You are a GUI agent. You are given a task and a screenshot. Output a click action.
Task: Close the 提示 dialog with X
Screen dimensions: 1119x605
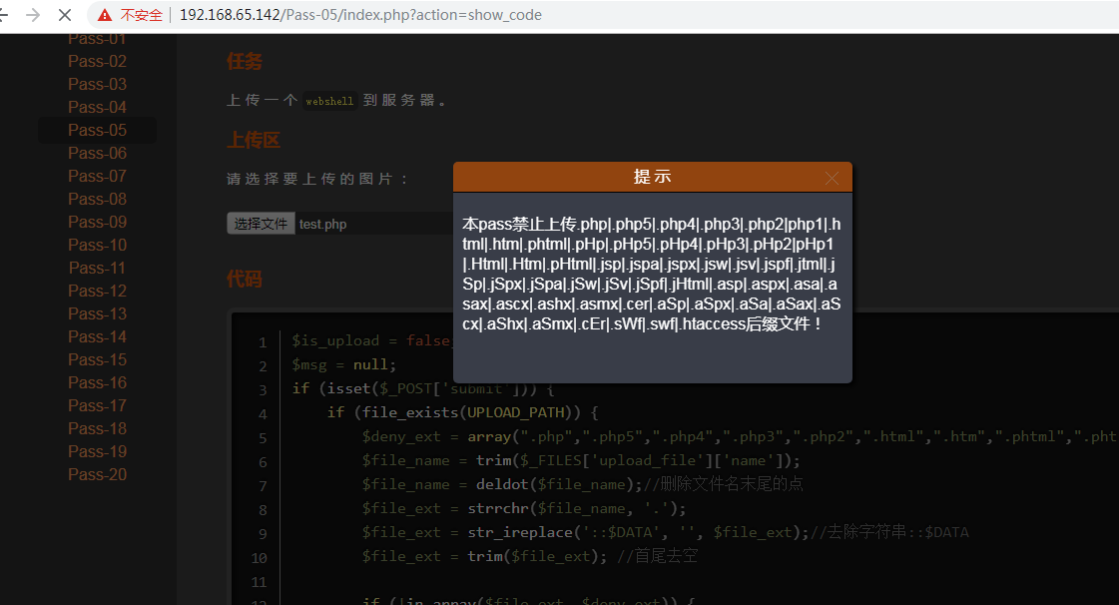(x=832, y=179)
